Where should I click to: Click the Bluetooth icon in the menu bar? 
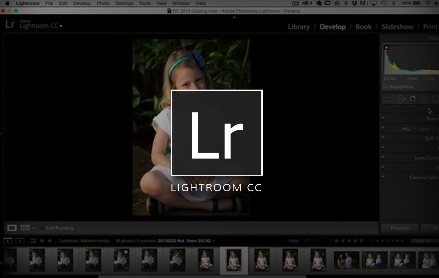click(394, 3)
